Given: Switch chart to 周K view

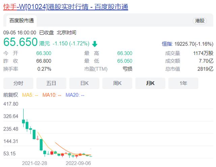Looking at the screenshot, I should point(117,83).
